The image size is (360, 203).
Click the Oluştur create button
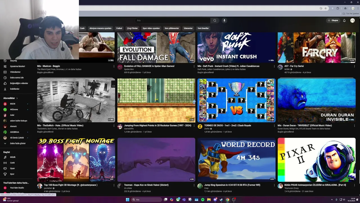[333, 20]
